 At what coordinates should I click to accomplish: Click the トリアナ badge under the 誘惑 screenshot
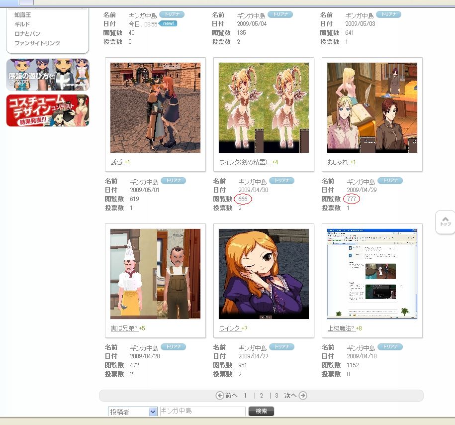[173, 181]
